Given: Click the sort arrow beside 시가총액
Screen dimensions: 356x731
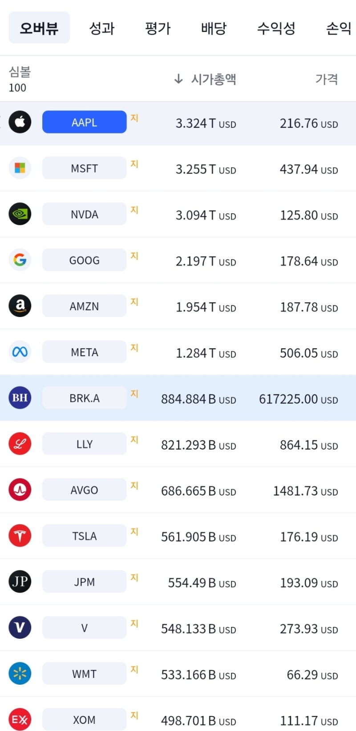Looking at the screenshot, I should point(178,79).
